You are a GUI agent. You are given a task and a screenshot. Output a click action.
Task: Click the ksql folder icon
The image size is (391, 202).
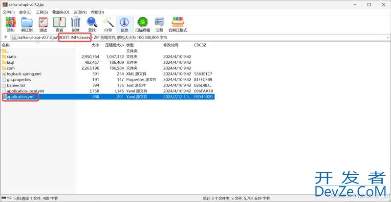point(4,62)
